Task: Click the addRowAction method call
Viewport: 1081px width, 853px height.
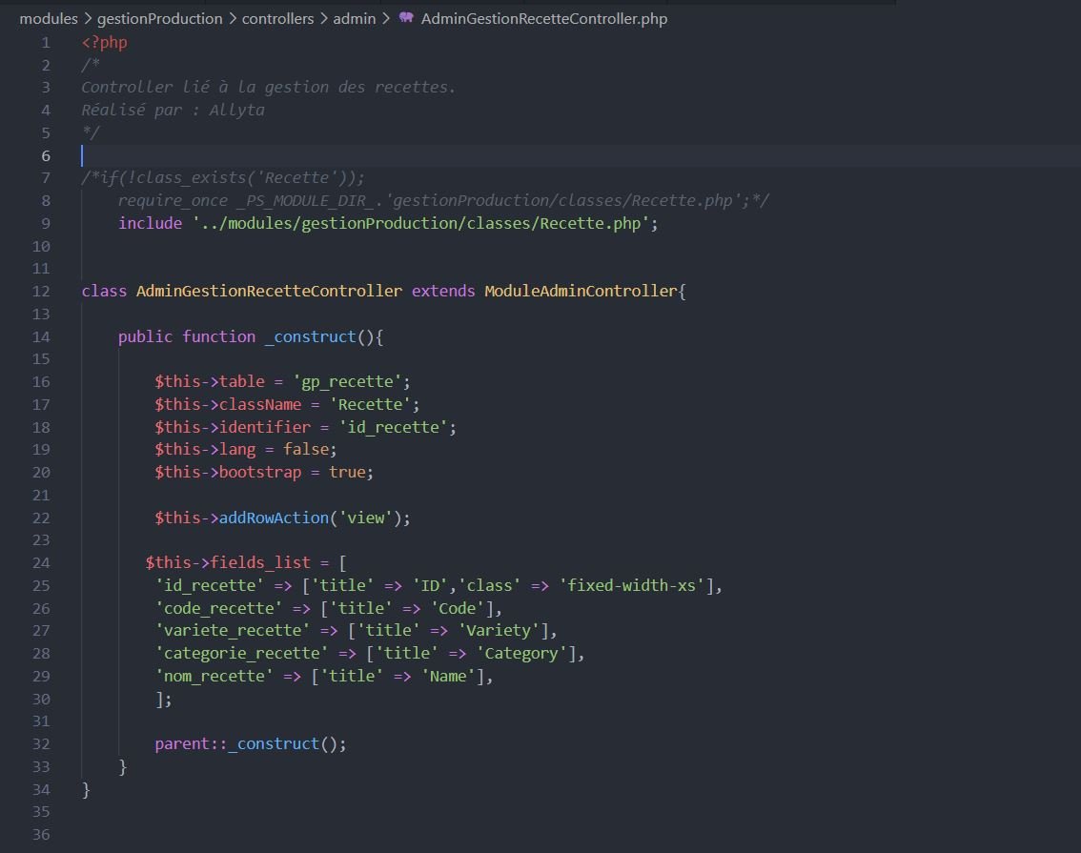Action: coord(274,518)
